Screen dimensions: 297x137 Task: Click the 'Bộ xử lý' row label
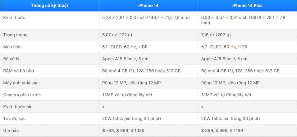point(11,59)
